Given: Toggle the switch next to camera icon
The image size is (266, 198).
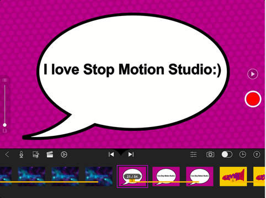Looking at the screenshot, I should point(227,155).
